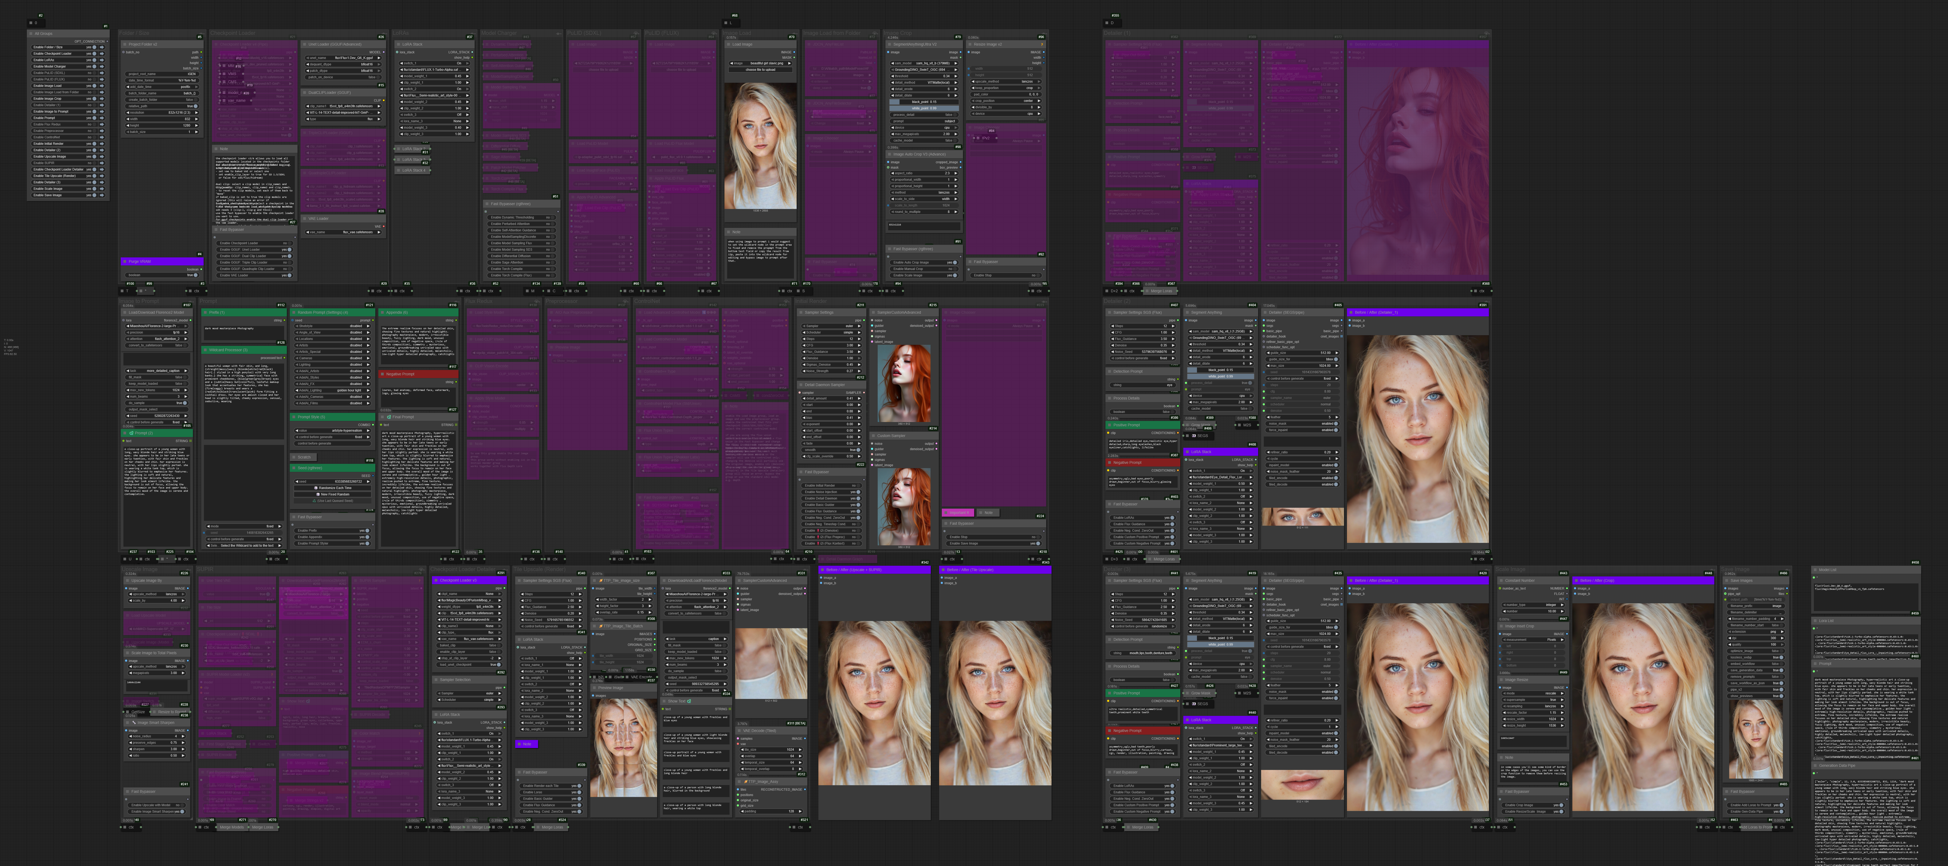Click the New Fixed Random button
The height and width of the screenshot is (866, 1948).
tap(333, 494)
